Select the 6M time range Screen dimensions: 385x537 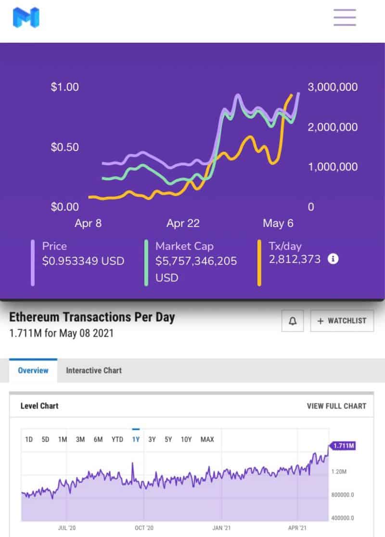point(98,439)
